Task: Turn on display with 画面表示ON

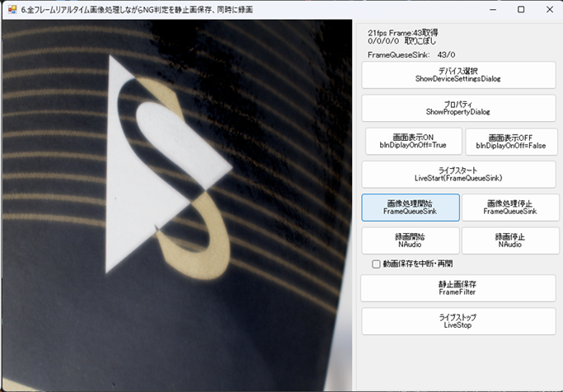Action: tap(414, 142)
